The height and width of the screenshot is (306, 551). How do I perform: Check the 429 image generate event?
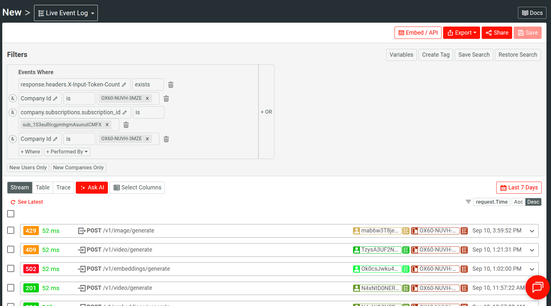coord(10,230)
